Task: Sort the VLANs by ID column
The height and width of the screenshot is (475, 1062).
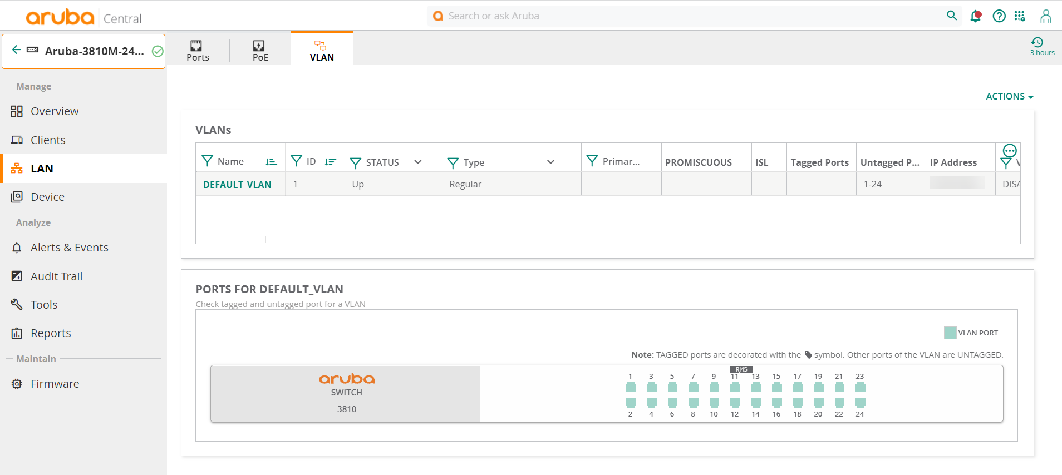Action: [331, 162]
